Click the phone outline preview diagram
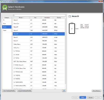This screenshot has width=104, height=100. 72,29
